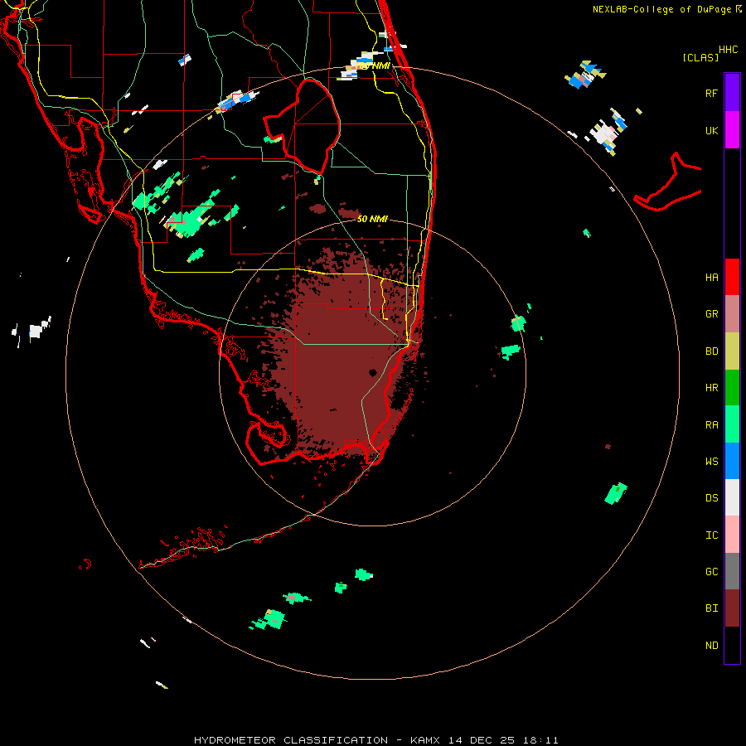746x746 pixels.
Task: Click the BI legend label
Action: pyautogui.click(x=711, y=608)
